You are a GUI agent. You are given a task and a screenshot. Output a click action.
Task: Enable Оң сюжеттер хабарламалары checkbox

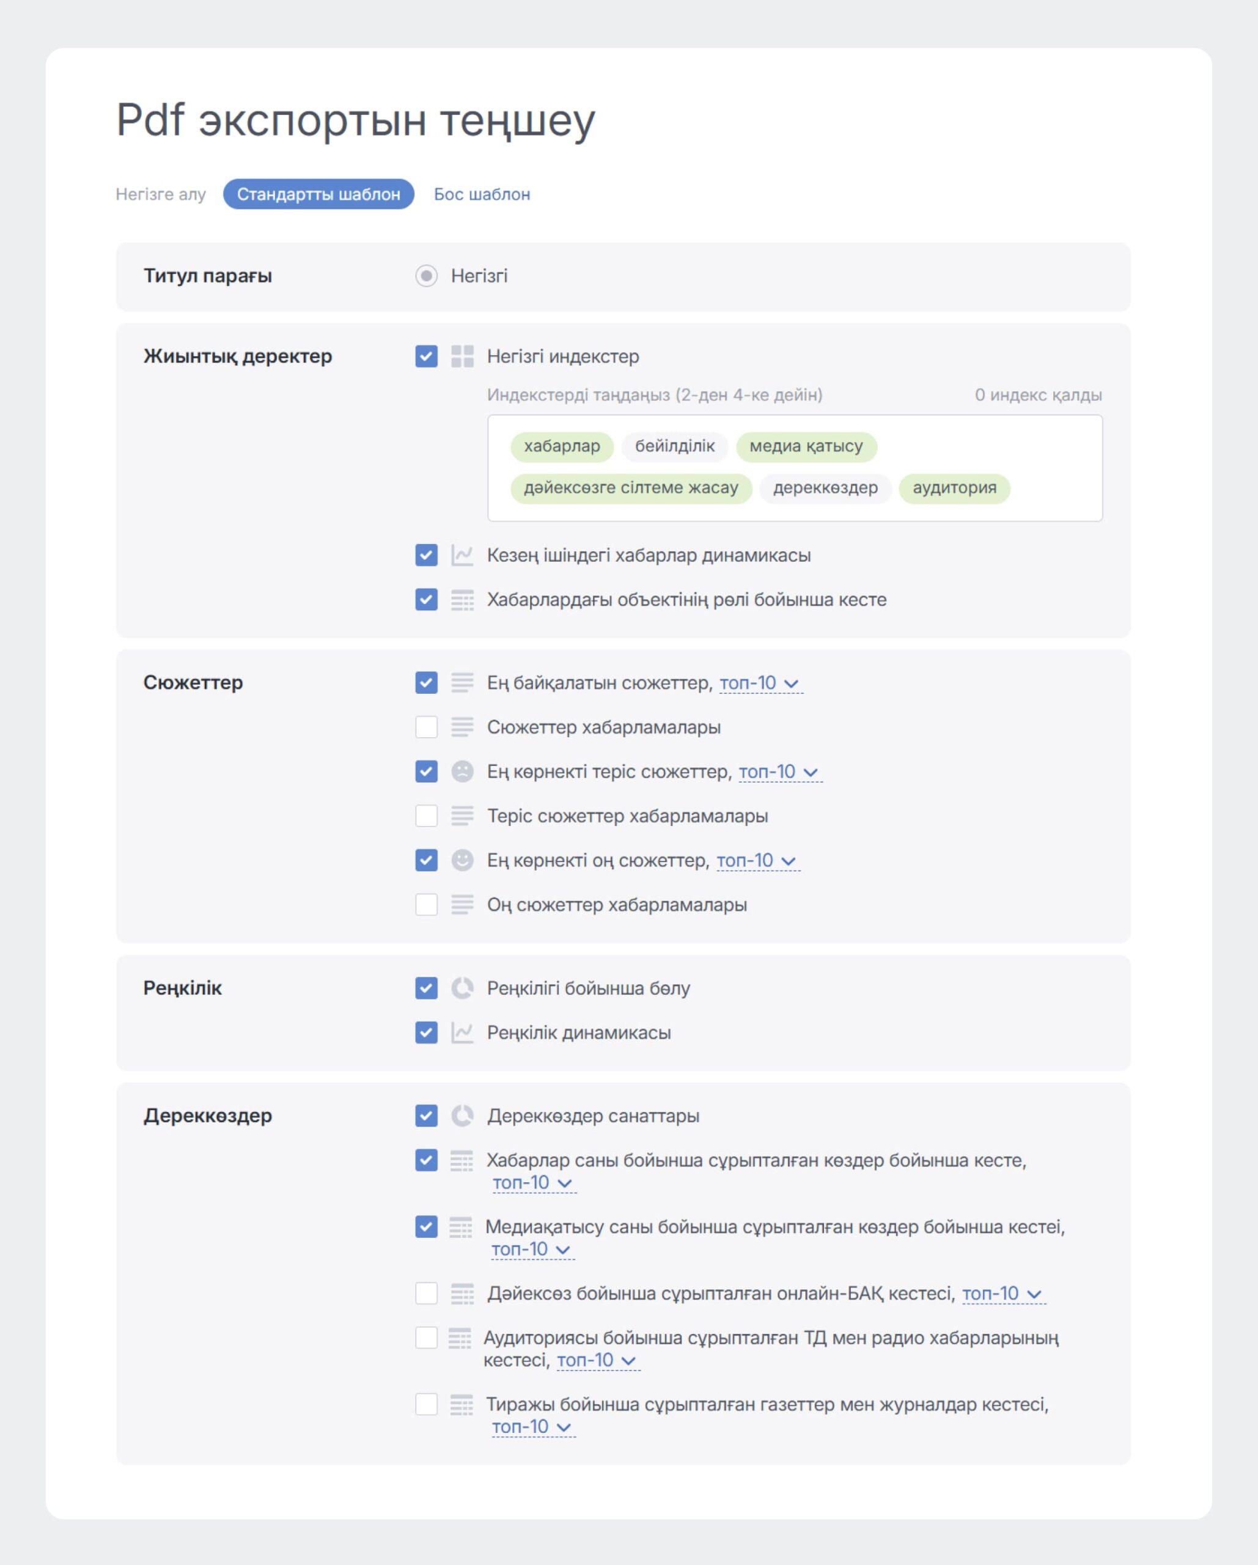click(x=426, y=904)
